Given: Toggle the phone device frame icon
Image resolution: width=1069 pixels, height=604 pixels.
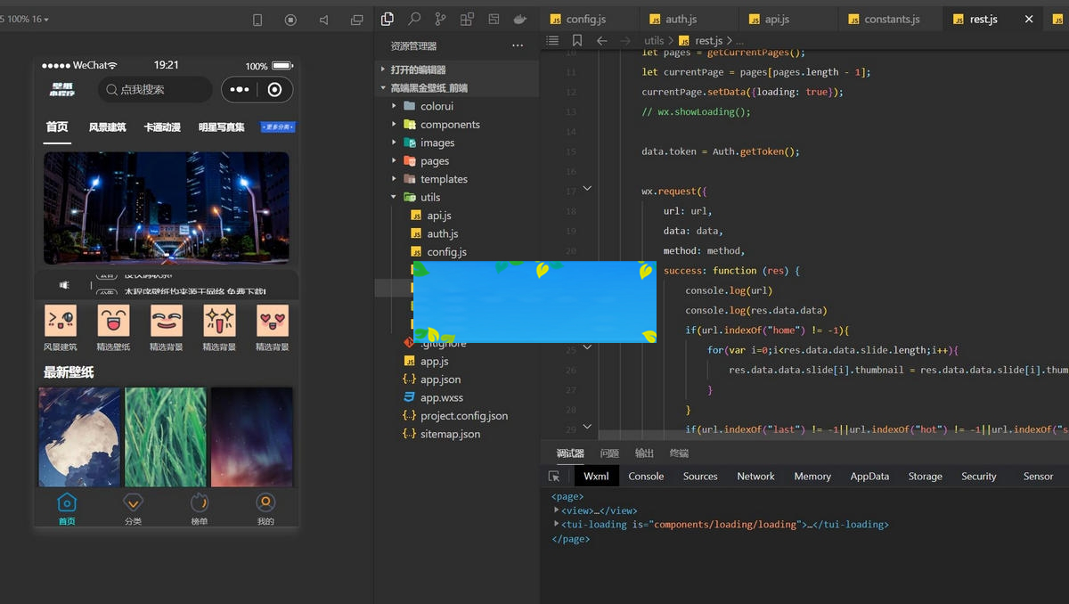Looking at the screenshot, I should 257,20.
